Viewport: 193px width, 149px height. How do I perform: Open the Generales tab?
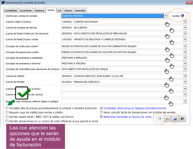pos(80,10)
